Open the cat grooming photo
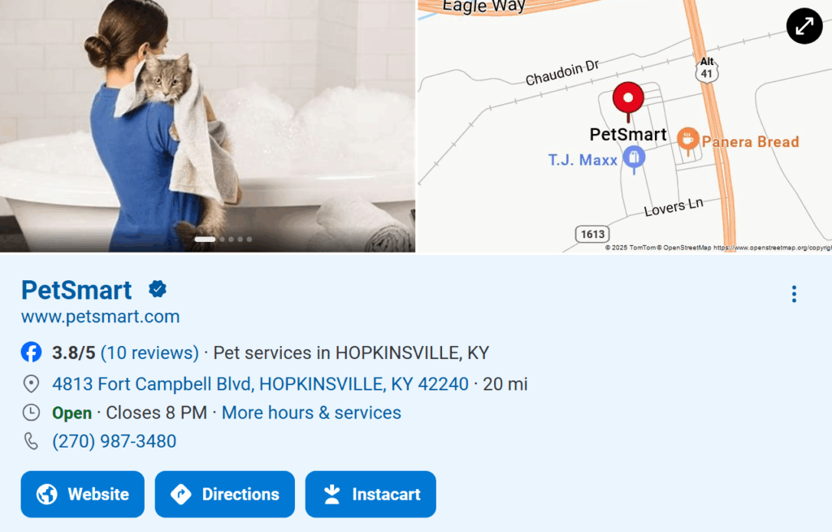 click(x=207, y=126)
